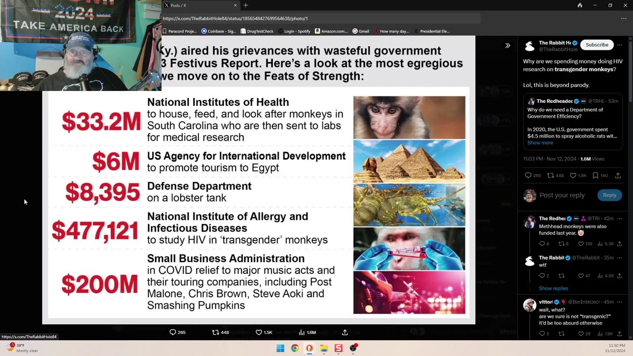Select the Posts / X browser tab
This screenshot has height=356, width=633.
[200, 5]
